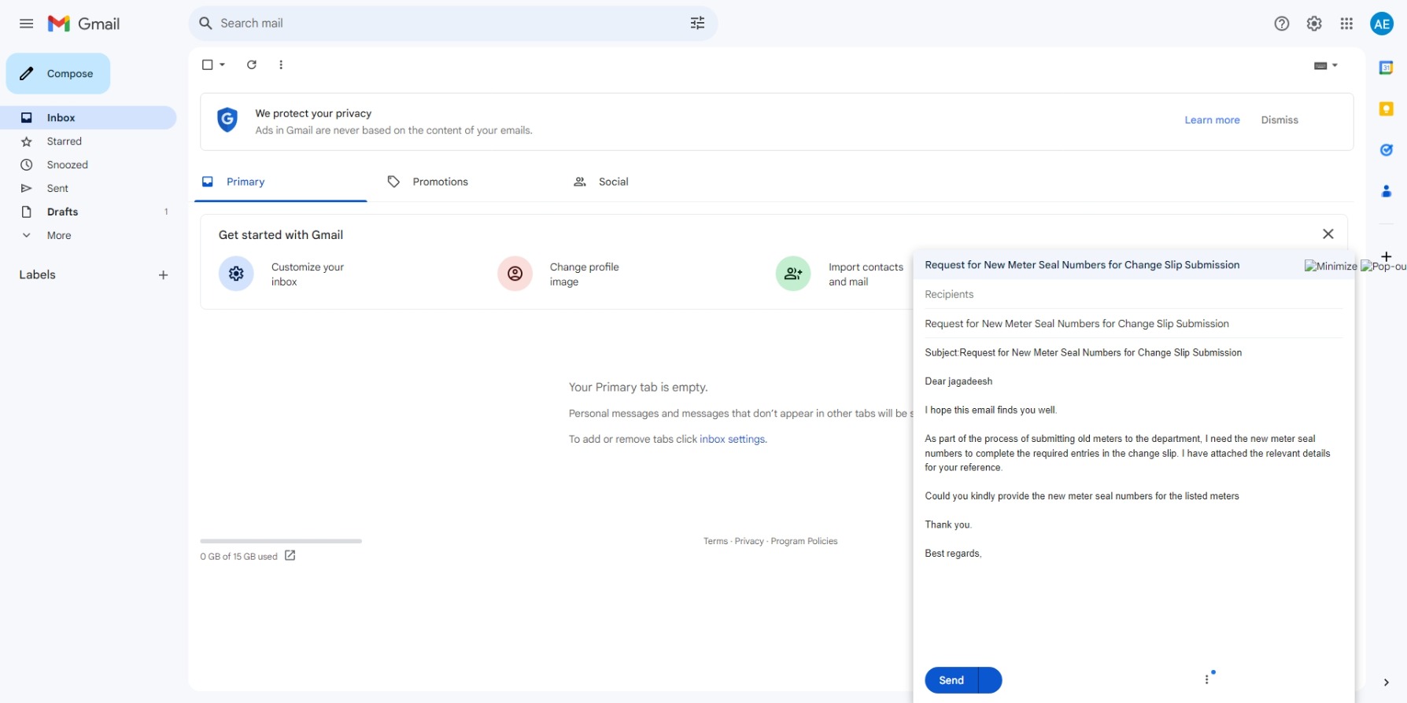The width and height of the screenshot is (1407, 703).
Task: Dismiss the privacy banner
Action: coord(1280,120)
